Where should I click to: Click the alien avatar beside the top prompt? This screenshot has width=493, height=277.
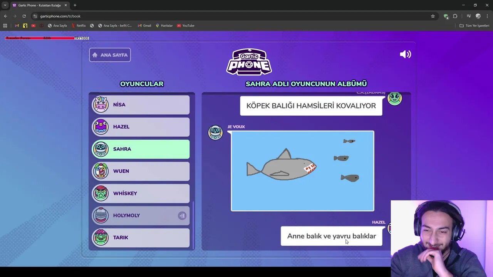(x=395, y=98)
